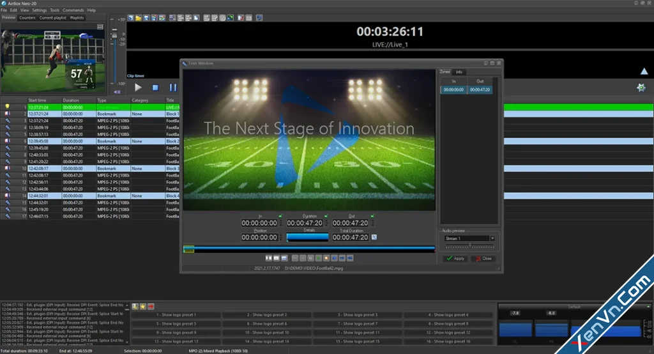This screenshot has width=654, height=354.
Task: Open the Edit menu
Action: coord(14,10)
